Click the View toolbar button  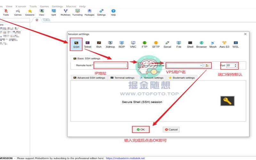[x=42, y=12]
